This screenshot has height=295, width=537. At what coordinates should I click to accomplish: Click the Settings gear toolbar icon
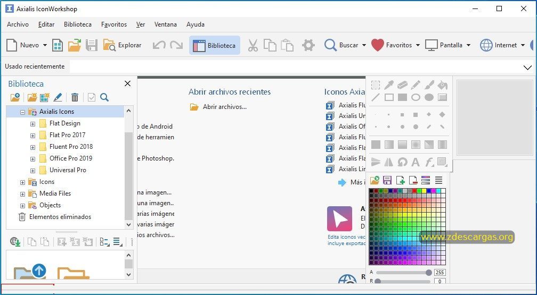308,45
